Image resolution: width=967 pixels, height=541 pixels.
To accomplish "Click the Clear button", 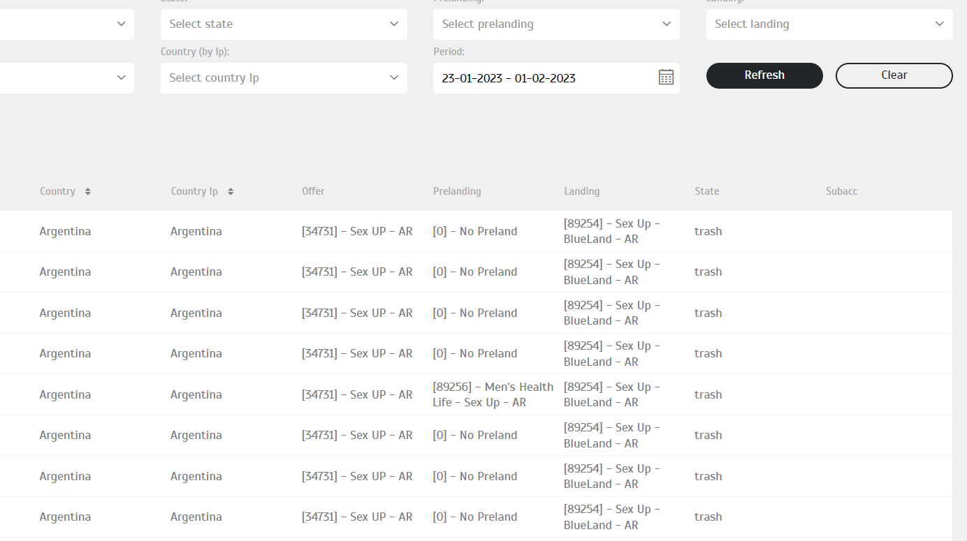I will pos(894,75).
